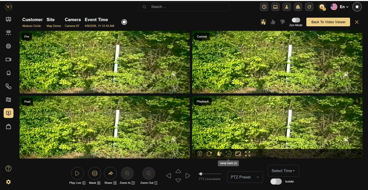
Task: Click the Mask grid button
Action: pos(95,173)
